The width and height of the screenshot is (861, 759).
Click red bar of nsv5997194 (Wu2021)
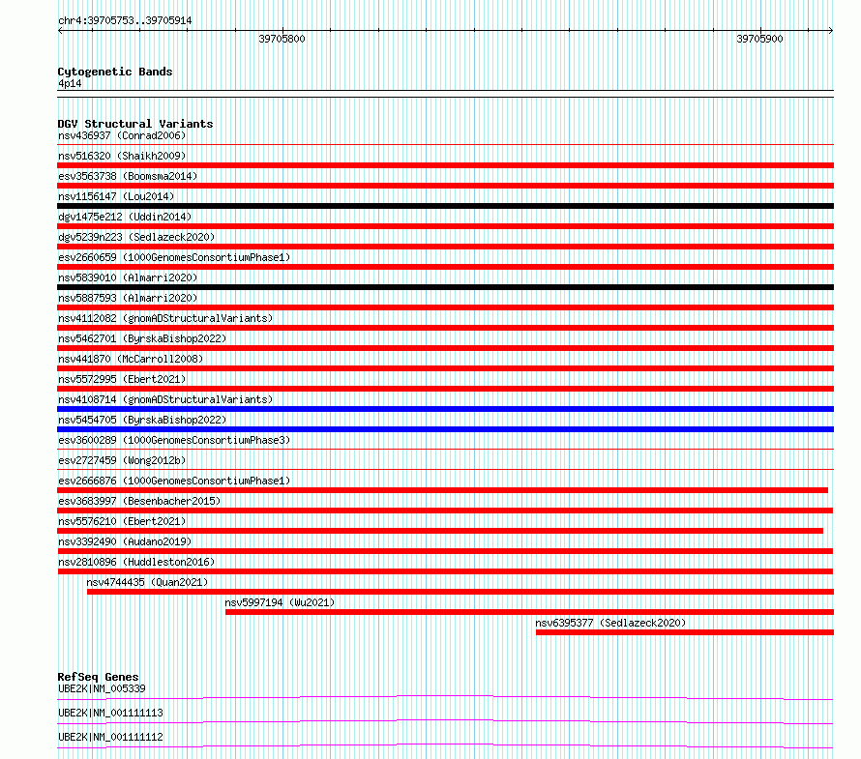click(x=529, y=612)
